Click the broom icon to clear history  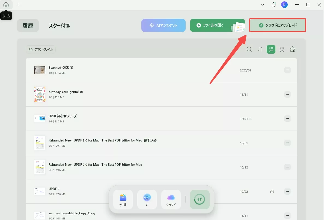click(x=293, y=49)
